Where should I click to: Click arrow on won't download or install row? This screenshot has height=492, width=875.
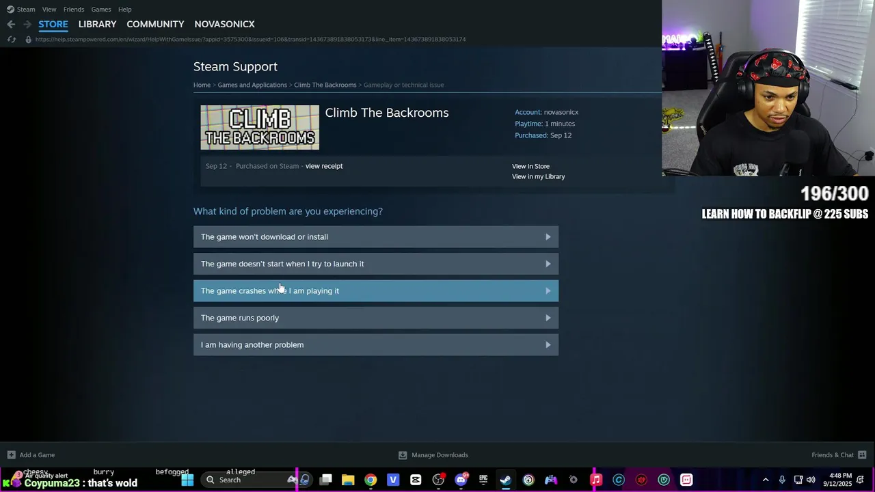point(548,236)
